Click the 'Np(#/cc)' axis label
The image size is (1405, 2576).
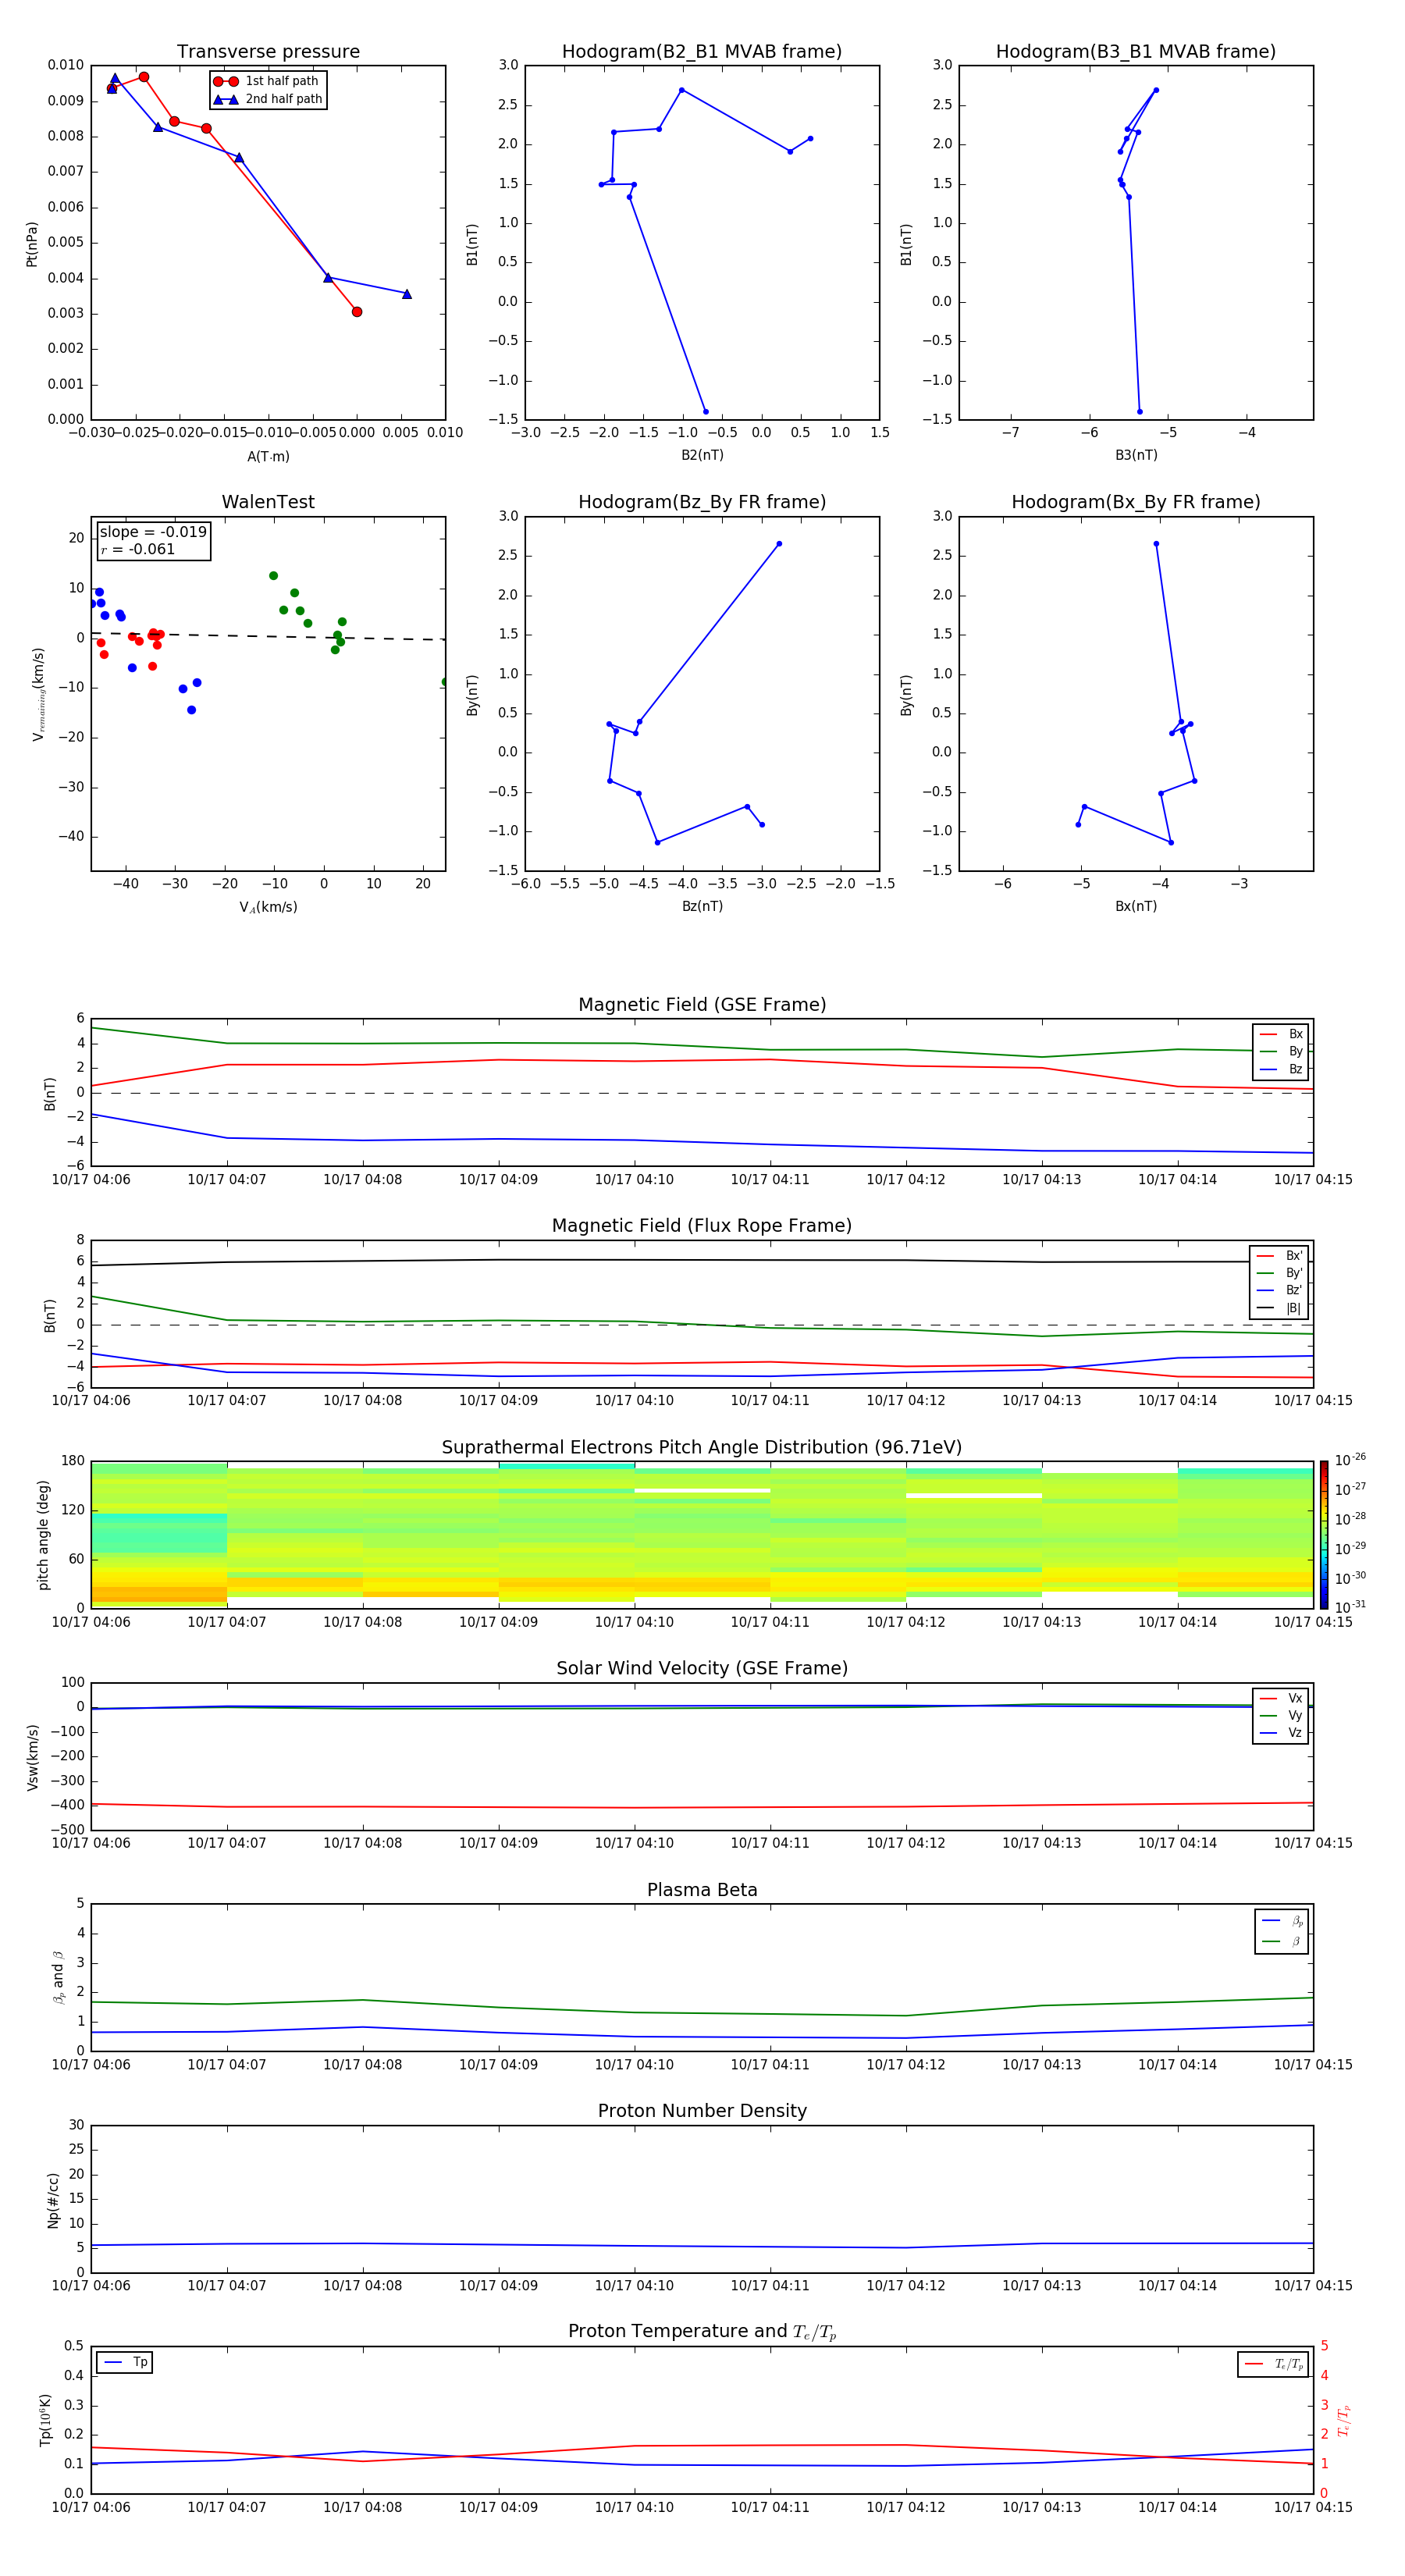point(53,2200)
